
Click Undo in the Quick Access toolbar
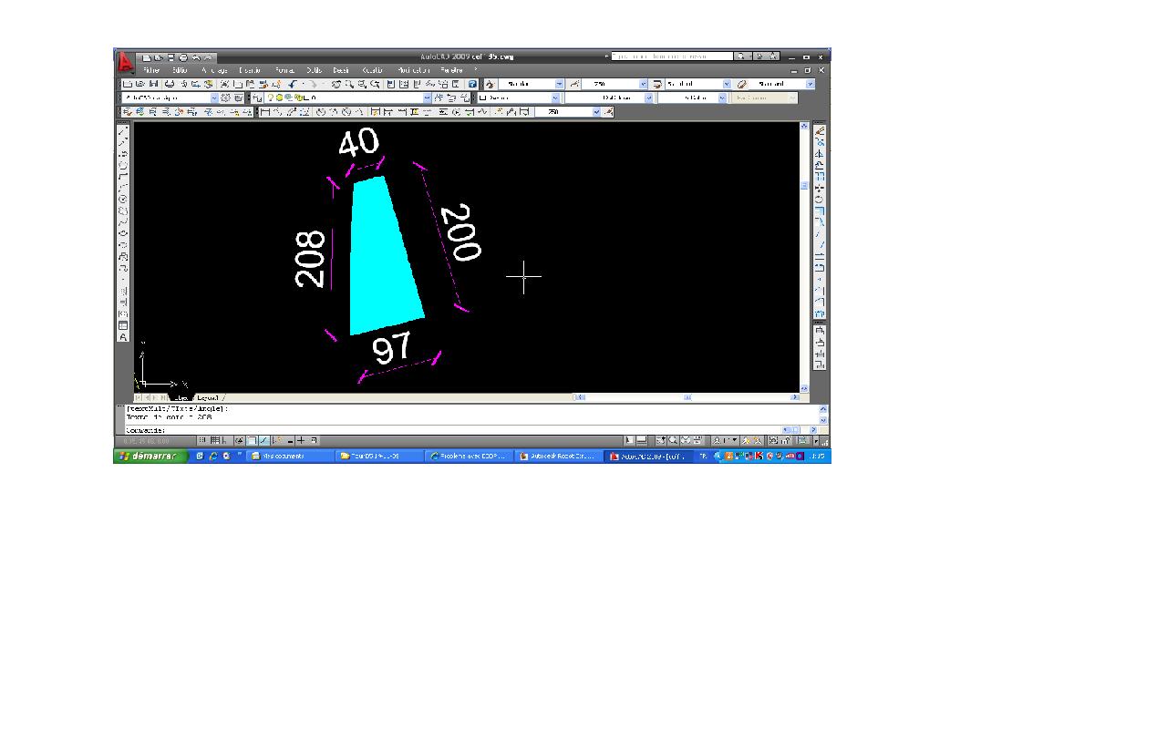point(195,57)
